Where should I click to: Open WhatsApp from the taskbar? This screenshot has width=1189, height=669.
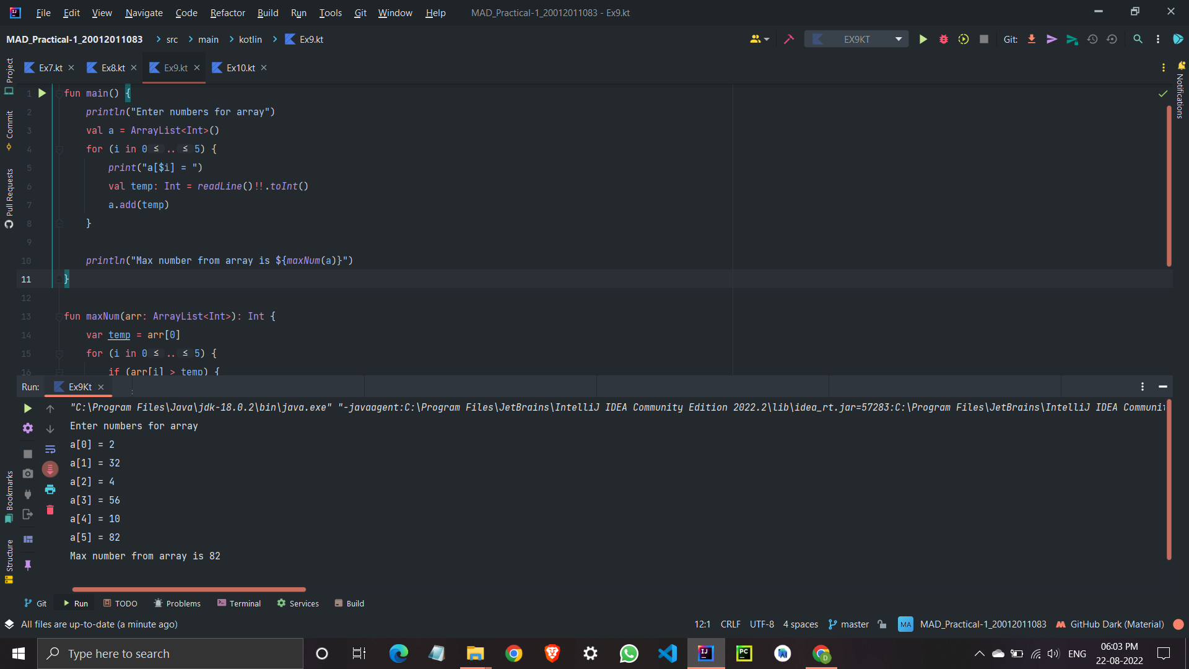pos(629,654)
